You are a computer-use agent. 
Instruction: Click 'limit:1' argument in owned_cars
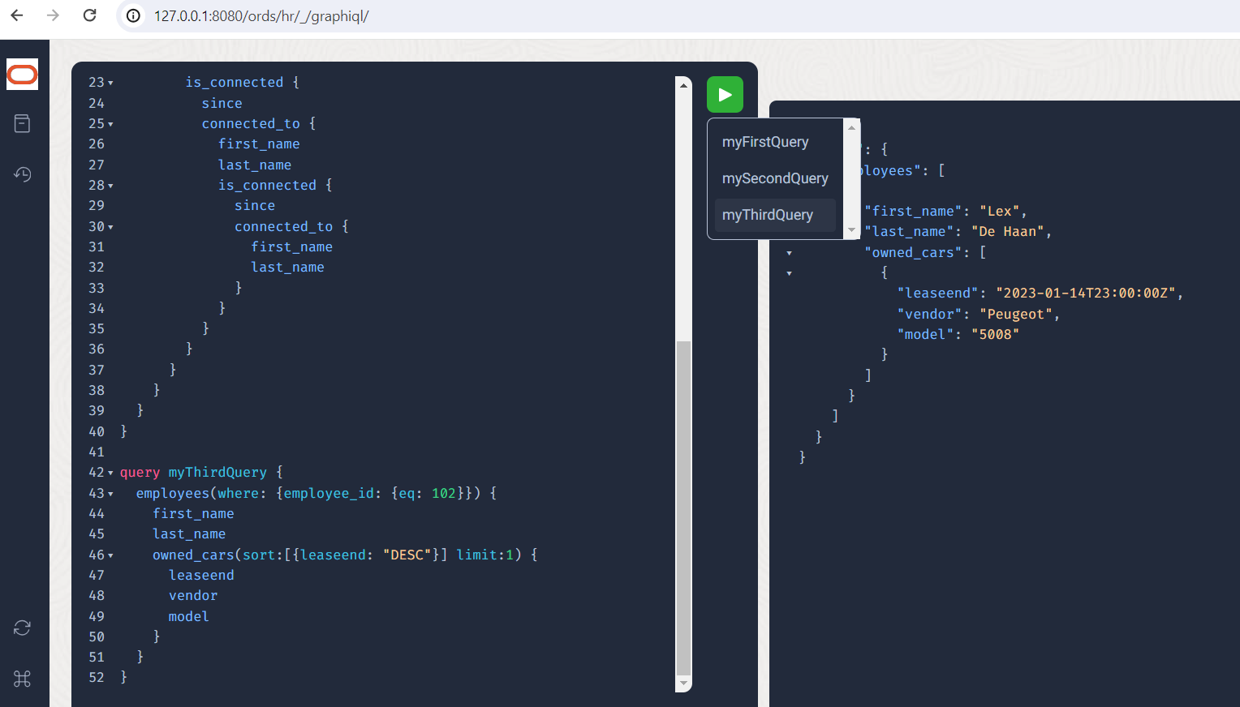tap(484, 555)
